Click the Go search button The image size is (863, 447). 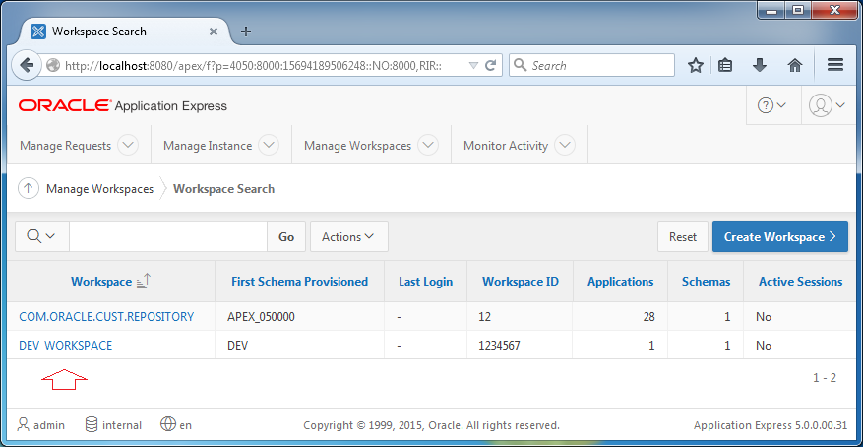[286, 236]
